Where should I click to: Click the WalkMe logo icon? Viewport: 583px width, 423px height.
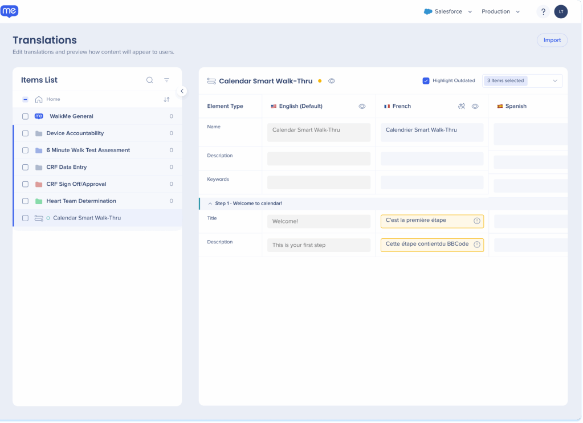pos(10,11)
